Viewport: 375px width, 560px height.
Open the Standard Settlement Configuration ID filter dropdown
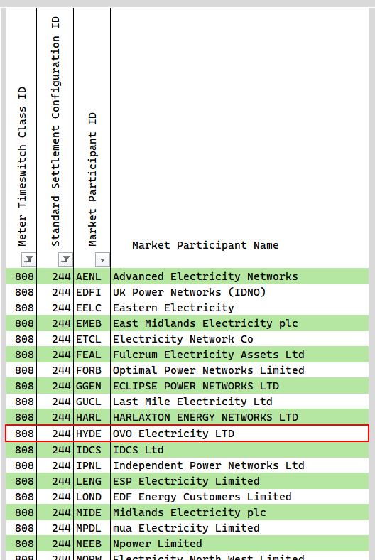click(65, 259)
